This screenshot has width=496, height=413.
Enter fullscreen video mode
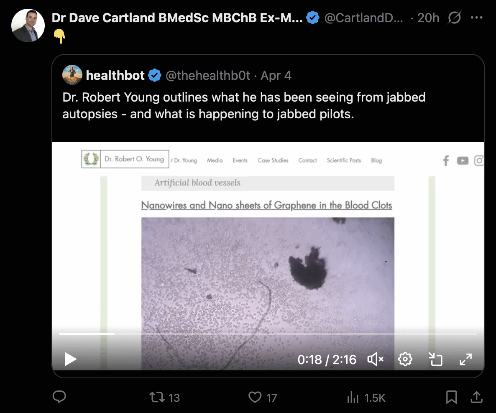pyautogui.click(x=465, y=359)
